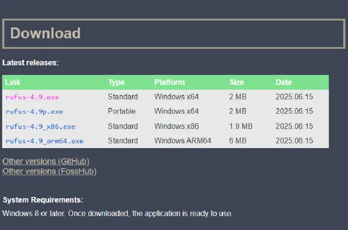Select the 6 MB size cell
The height and width of the screenshot is (230, 348).
(238, 141)
